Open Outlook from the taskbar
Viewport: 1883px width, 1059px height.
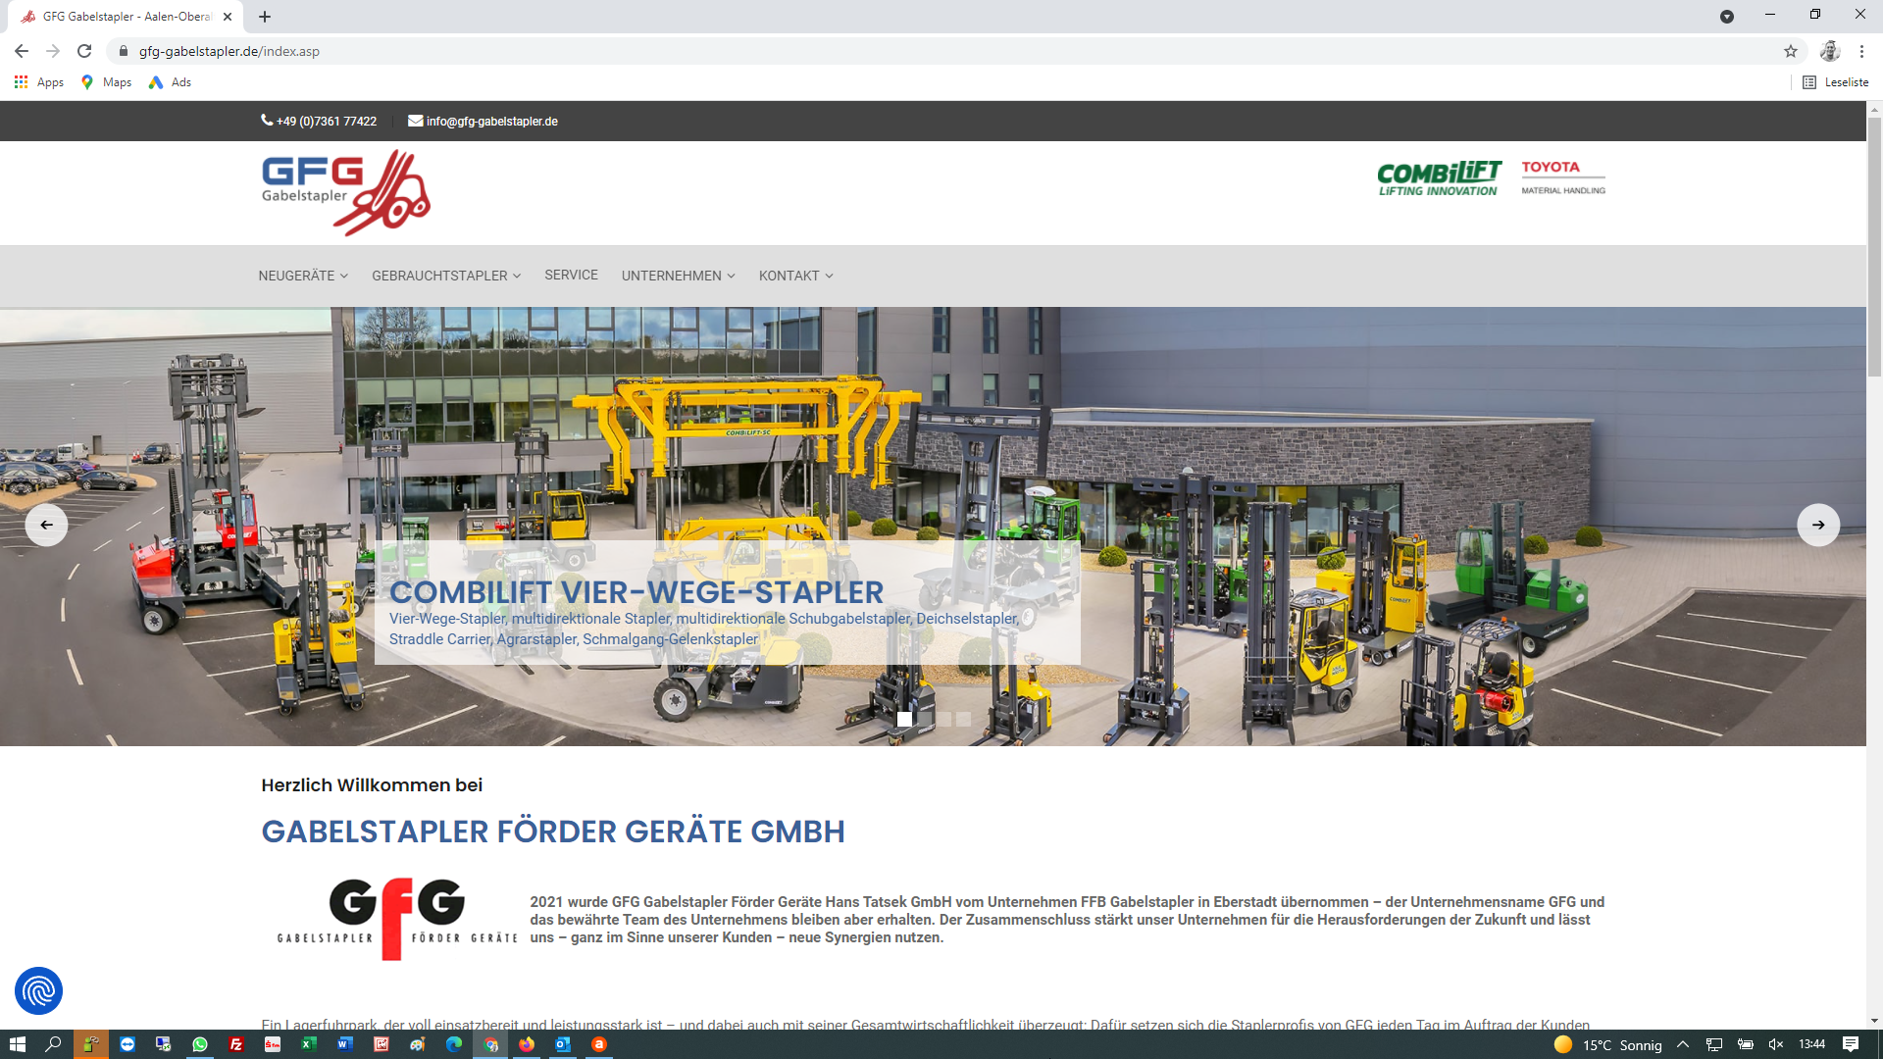pos(562,1044)
